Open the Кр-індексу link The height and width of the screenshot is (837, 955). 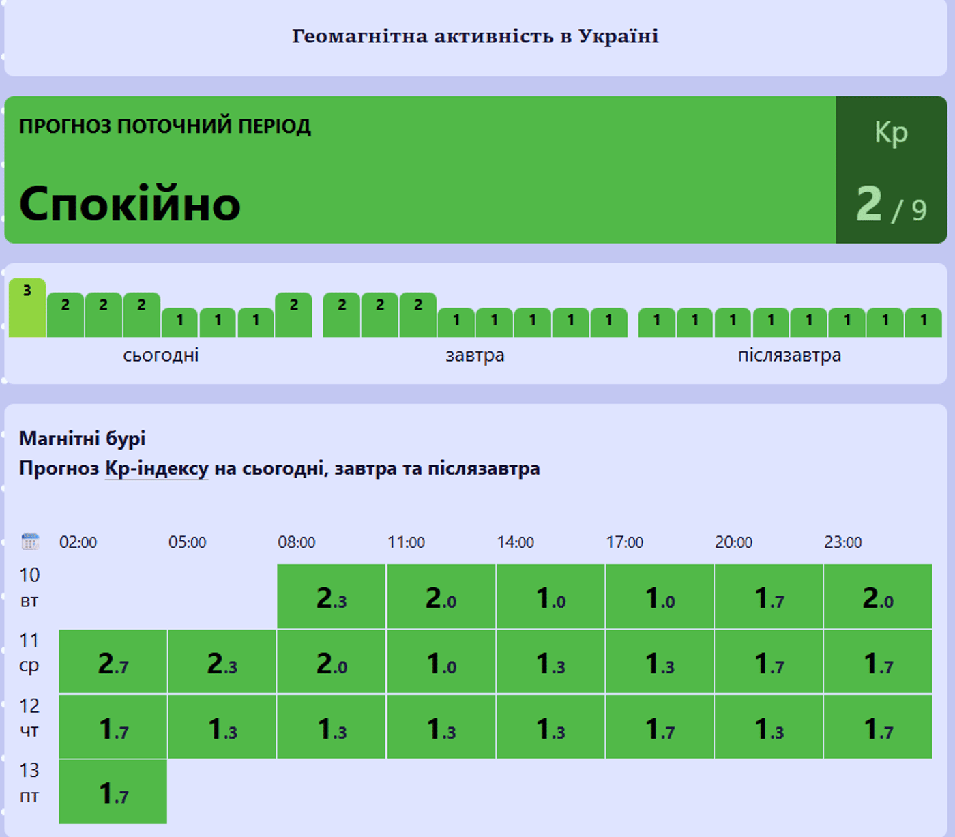point(156,468)
